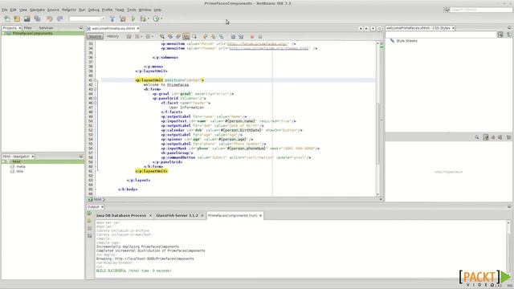
Task: Switch to the Services tab
Action: pos(46,28)
